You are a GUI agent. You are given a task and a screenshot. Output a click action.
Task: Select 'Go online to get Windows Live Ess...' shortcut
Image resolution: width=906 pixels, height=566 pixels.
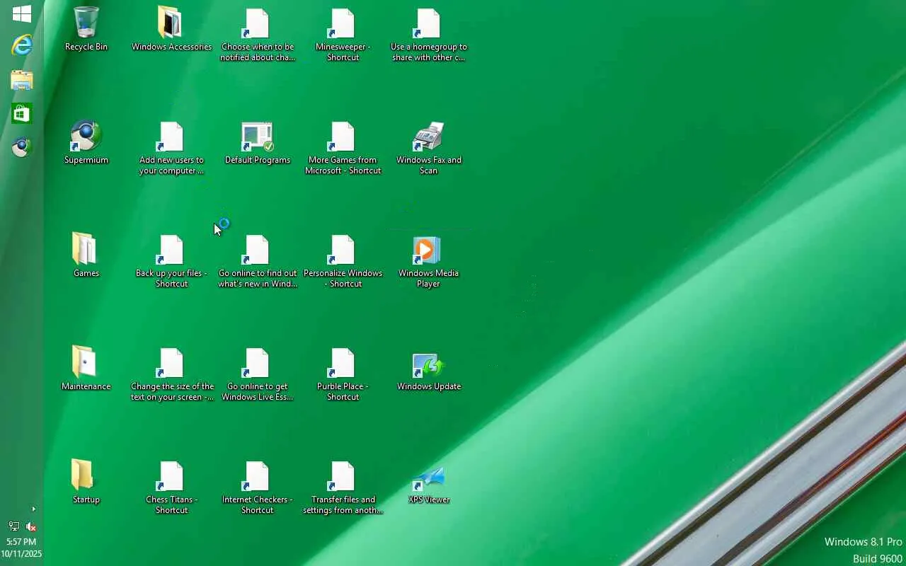[257, 374]
